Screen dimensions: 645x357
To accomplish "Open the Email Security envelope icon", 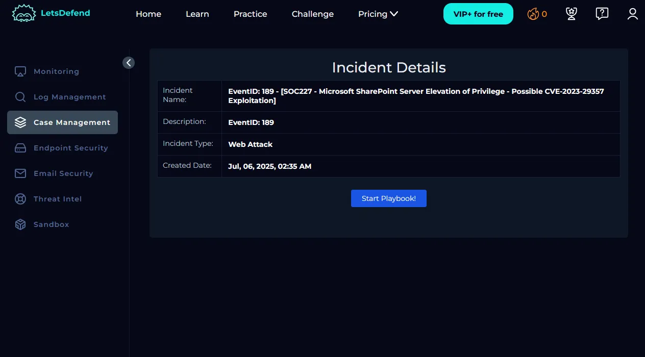I will (20, 173).
